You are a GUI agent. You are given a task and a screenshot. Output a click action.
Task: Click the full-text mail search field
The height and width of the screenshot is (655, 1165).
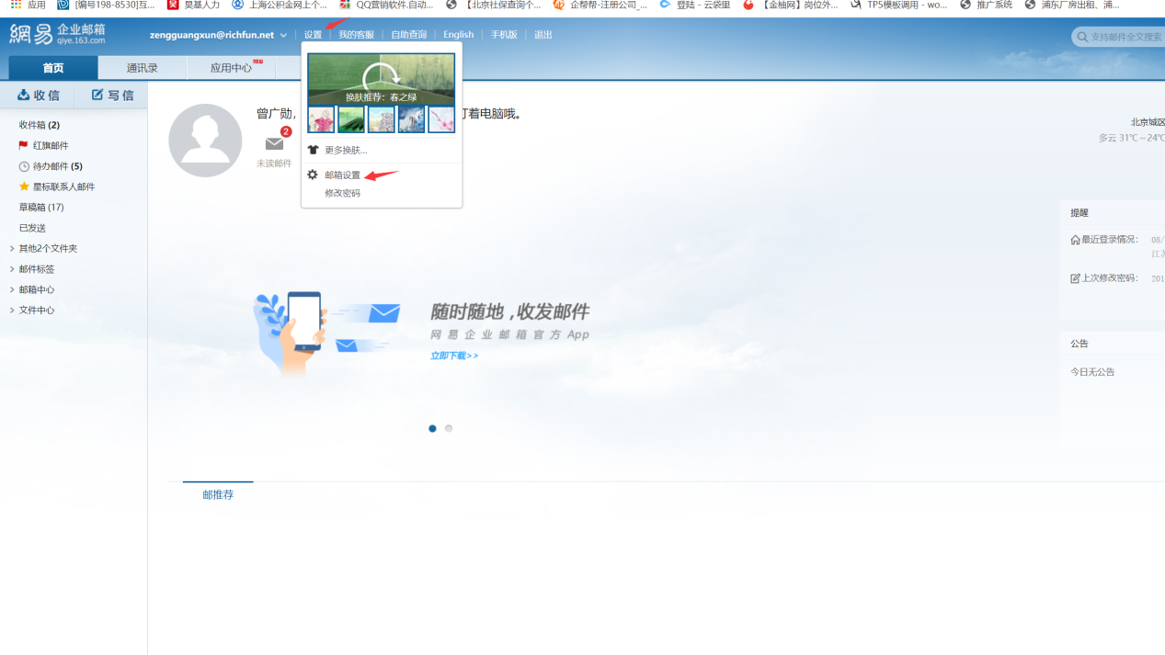[1126, 37]
